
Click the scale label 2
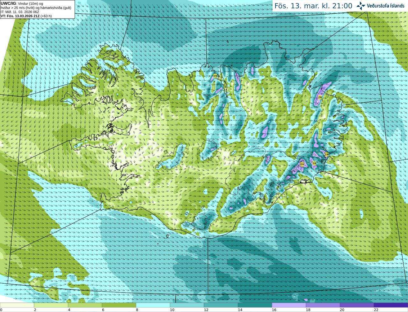coord(35,310)
